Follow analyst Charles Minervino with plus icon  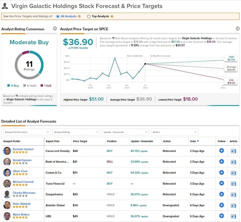(x=221, y=194)
